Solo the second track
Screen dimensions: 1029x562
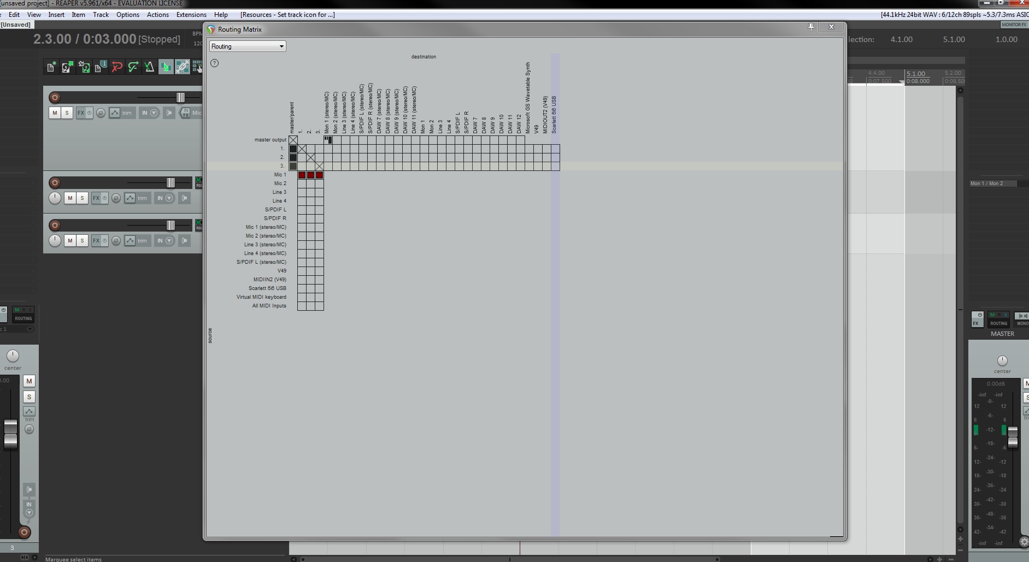point(82,198)
